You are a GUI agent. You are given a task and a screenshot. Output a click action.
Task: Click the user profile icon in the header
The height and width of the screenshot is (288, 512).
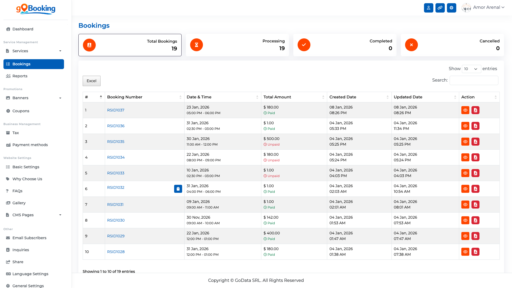[429, 8]
